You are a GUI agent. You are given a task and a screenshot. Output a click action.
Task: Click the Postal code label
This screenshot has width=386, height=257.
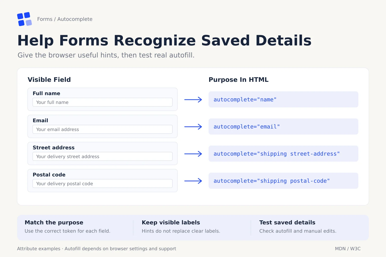(x=49, y=175)
